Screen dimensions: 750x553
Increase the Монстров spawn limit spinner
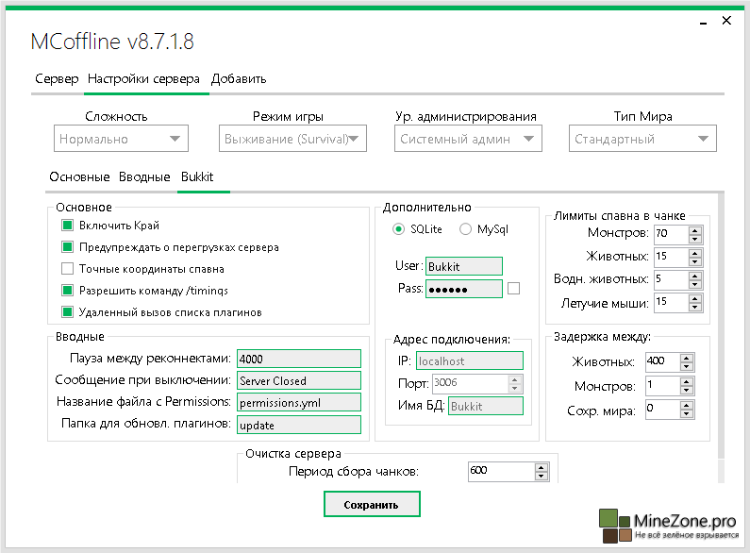(695, 228)
